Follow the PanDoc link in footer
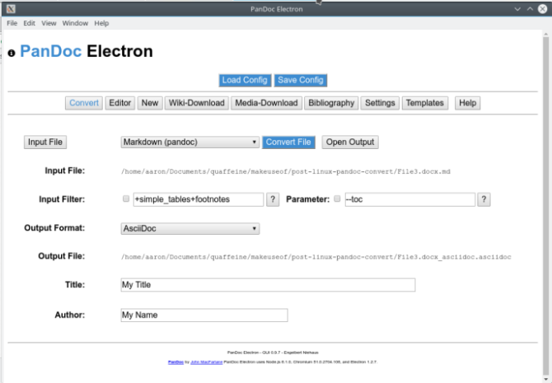The height and width of the screenshot is (383, 552). coord(175,362)
